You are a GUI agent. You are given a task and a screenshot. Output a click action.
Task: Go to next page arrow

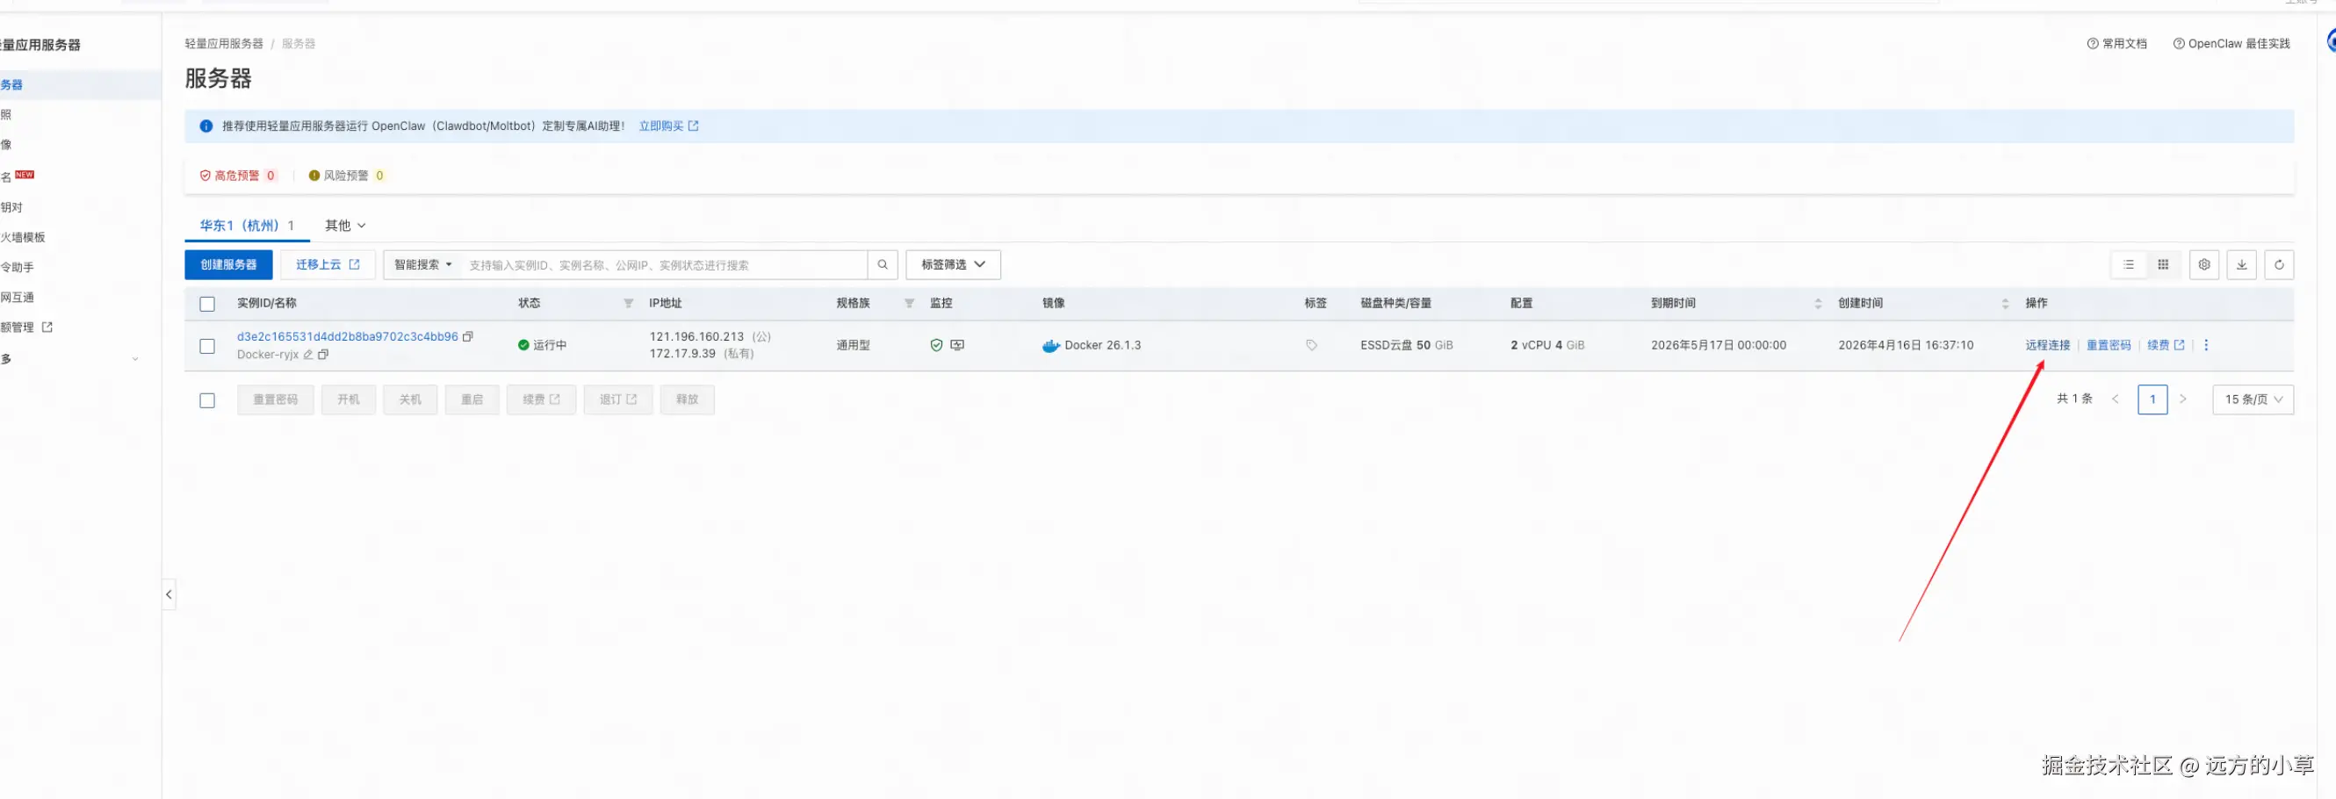(x=2182, y=400)
